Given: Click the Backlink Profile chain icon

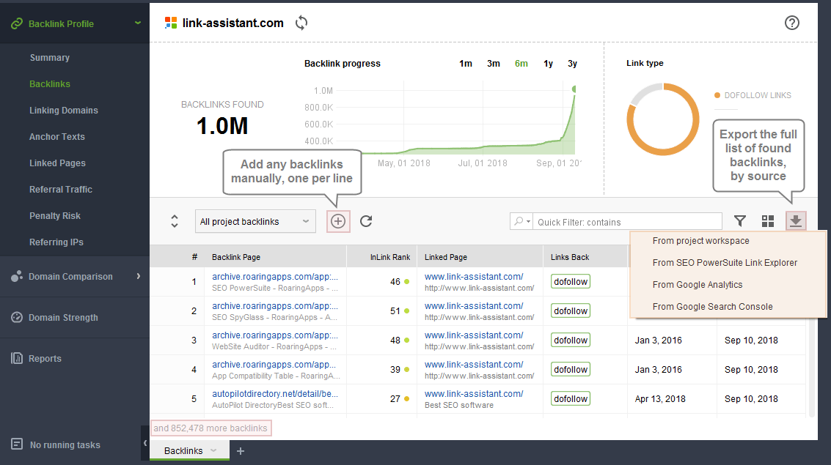Looking at the screenshot, I should click(x=17, y=23).
